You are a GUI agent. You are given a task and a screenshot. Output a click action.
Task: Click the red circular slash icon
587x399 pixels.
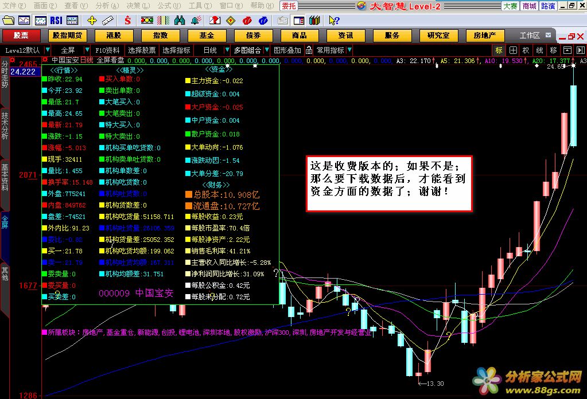247,21
